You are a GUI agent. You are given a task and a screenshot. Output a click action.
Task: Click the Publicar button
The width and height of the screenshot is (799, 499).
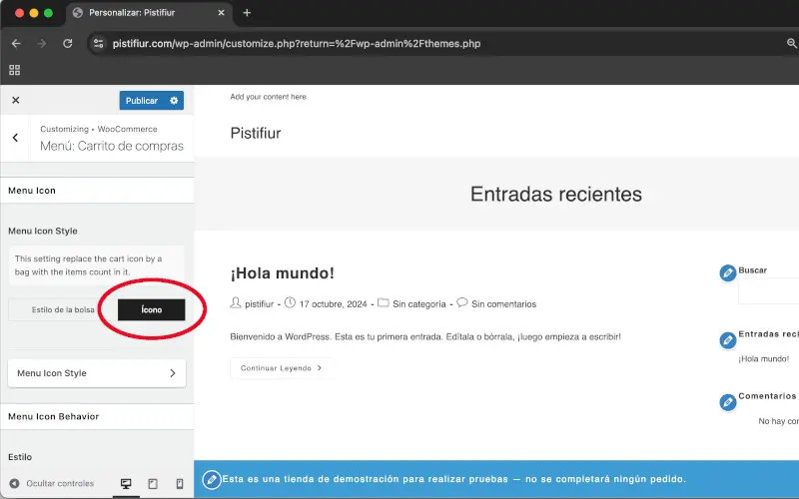(142, 101)
